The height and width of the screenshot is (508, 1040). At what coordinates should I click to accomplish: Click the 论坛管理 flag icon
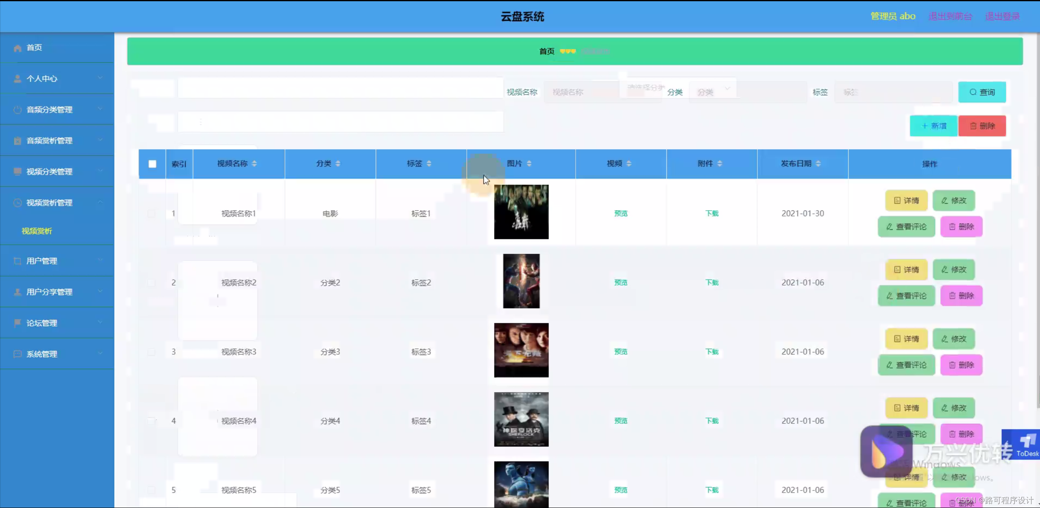pyautogui.click(x=17, y=323)
